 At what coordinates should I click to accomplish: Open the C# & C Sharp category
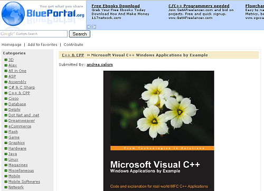(22, 88)
